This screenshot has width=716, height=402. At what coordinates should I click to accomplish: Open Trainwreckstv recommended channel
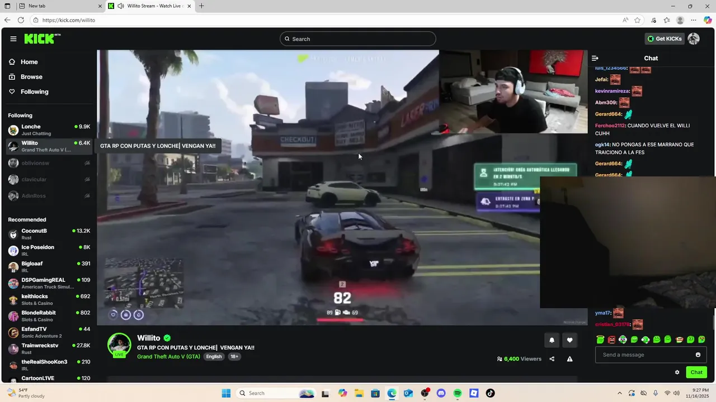click(49, 348)
